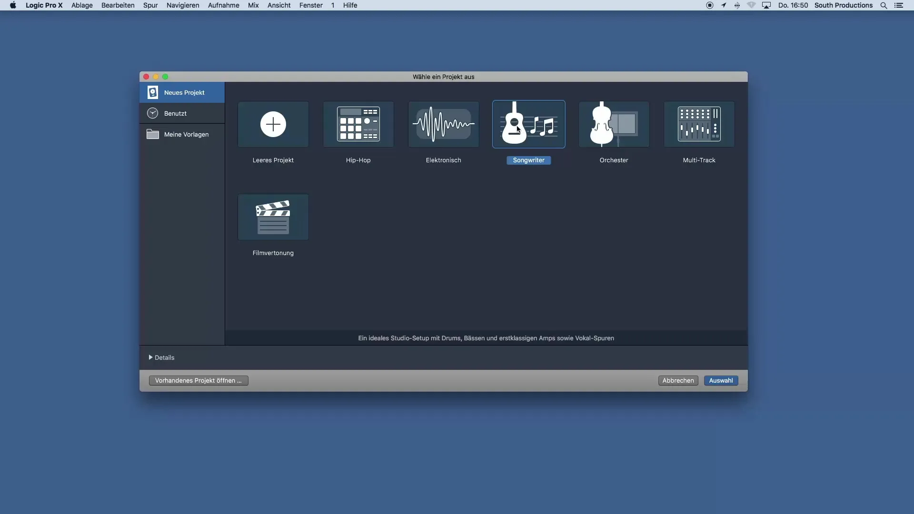
Task: Click the Elektronisch label text
Action: click(444, 160)
